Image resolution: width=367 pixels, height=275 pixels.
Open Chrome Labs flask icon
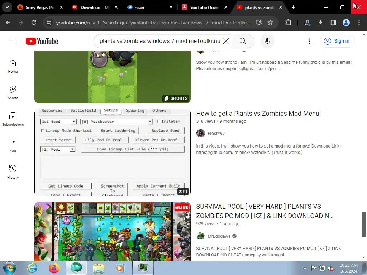[x=307, y=23]
